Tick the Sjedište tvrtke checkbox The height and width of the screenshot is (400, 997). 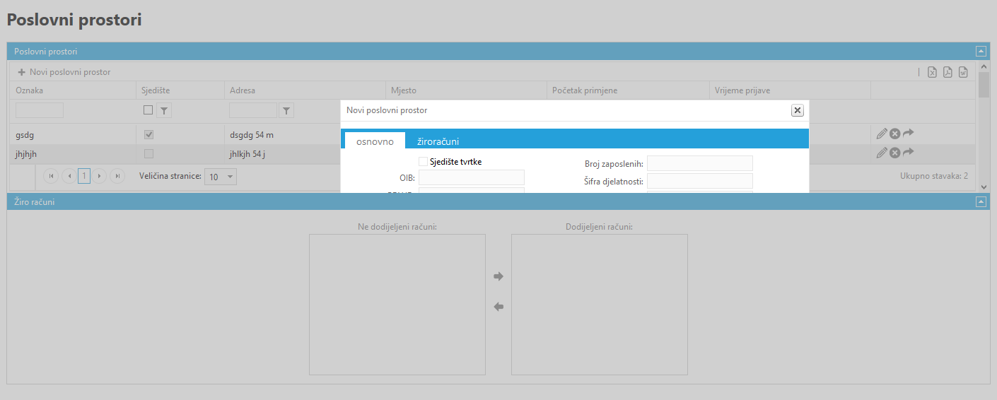click(424, 161)
